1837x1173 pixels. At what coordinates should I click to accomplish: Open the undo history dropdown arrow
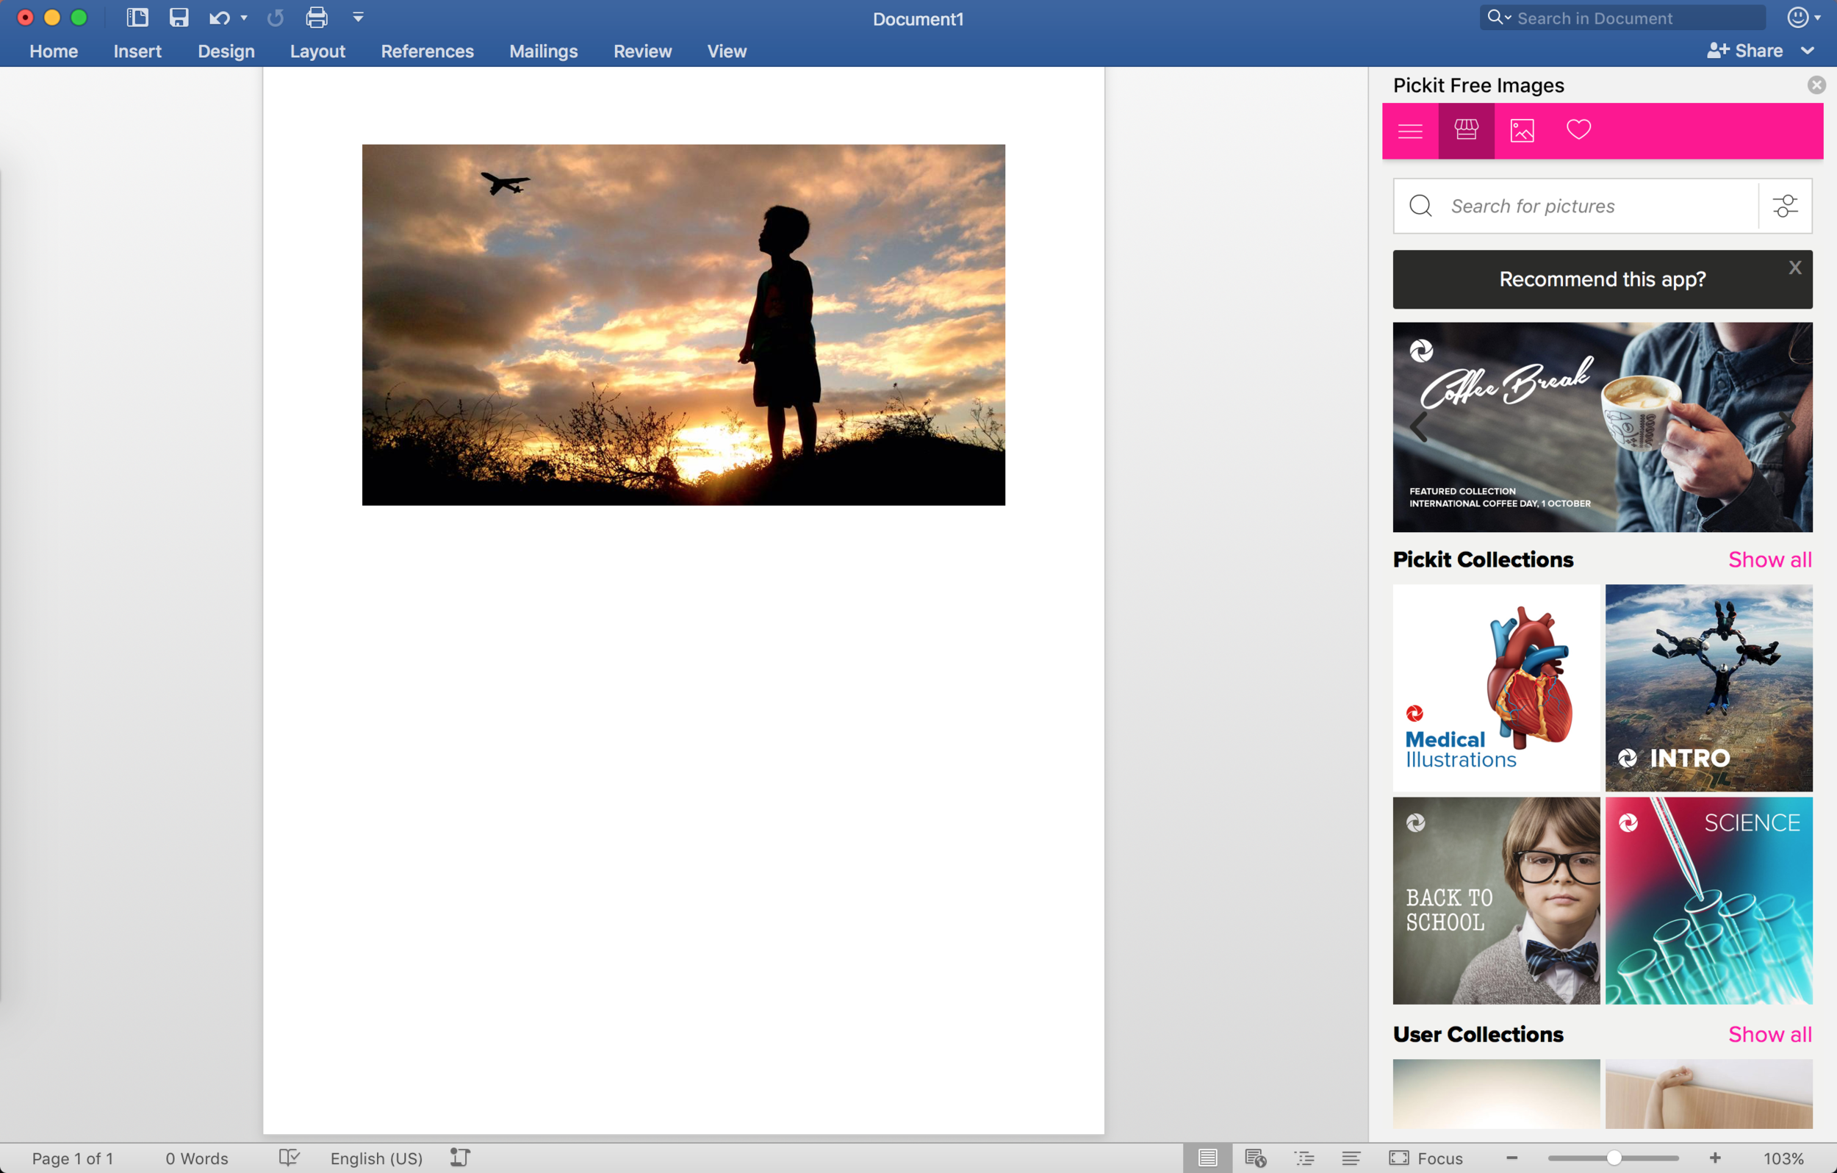click(244, 18)
